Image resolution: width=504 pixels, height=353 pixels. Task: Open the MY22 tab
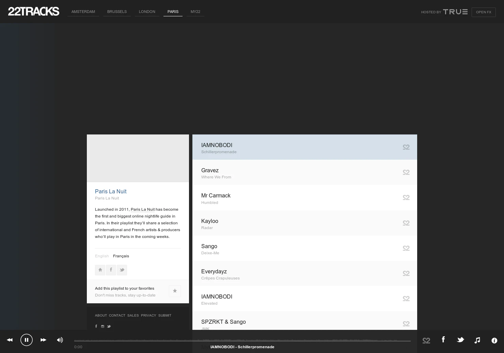click(x=195, y=12)
